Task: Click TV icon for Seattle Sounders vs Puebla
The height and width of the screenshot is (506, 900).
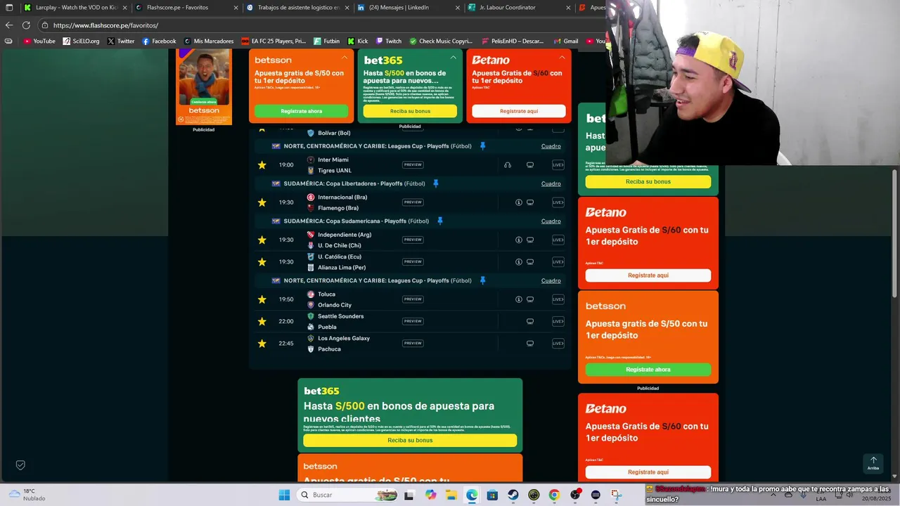Action: click(530, 321)
